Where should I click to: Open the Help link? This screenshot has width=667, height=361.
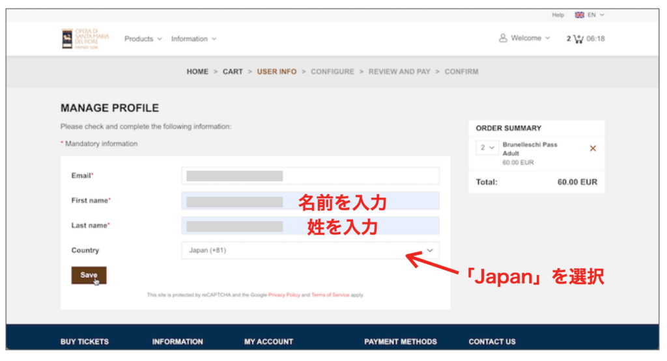(558, 14)
